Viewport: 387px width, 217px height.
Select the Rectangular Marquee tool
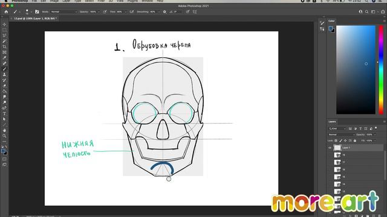(4, 30)
